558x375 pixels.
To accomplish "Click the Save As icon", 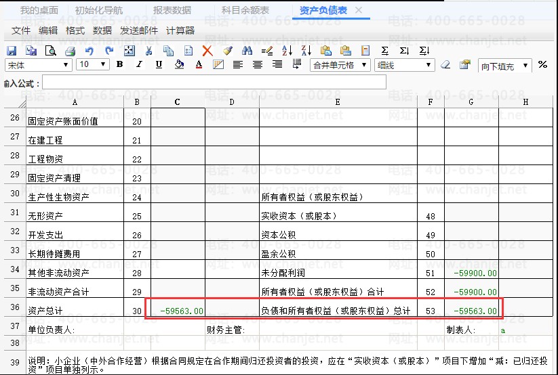I will (x=31, y=51).
